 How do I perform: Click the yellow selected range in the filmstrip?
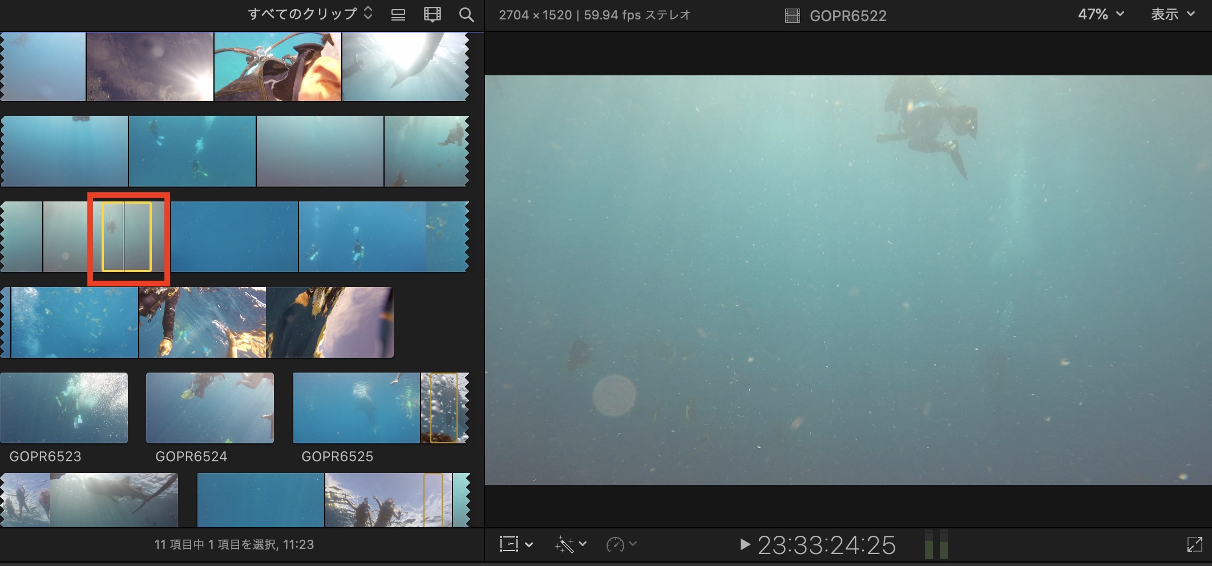[x=127, y=237]
